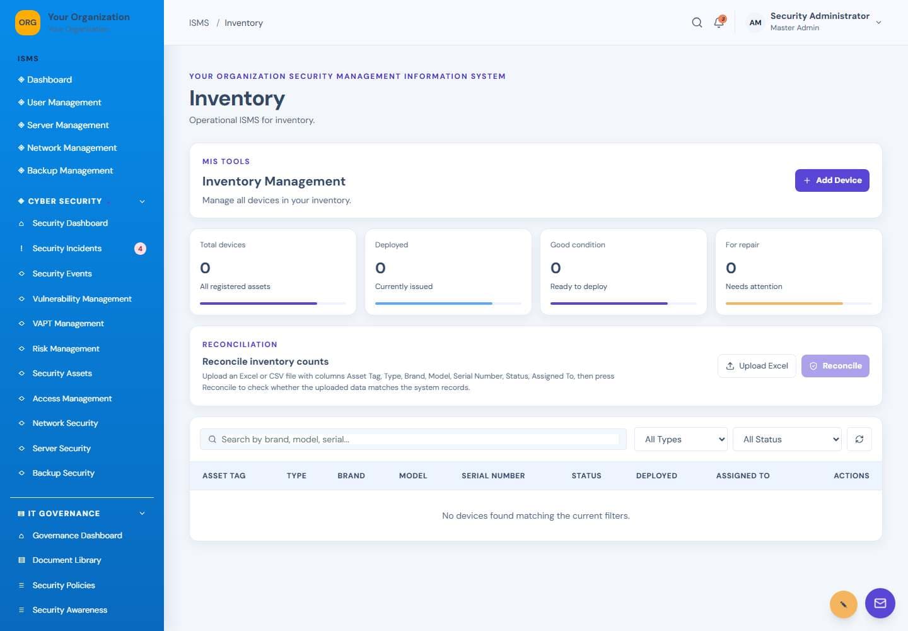Screen dimensions: 908x631
Task: Click the Security Policies list icon
Action: (21, 586)
